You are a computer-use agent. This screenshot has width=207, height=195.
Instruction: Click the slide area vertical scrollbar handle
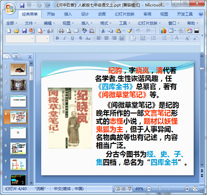202,69
